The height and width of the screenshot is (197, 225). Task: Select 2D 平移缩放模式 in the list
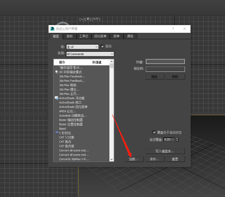[x=70, y=72]
